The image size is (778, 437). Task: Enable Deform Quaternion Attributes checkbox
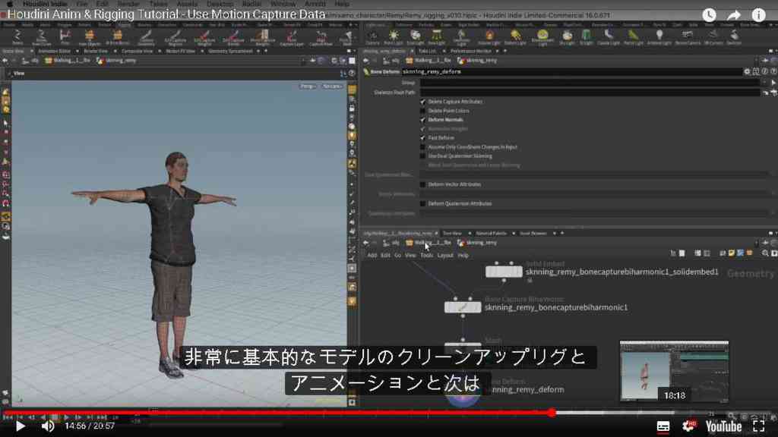[x=422, y=203]
